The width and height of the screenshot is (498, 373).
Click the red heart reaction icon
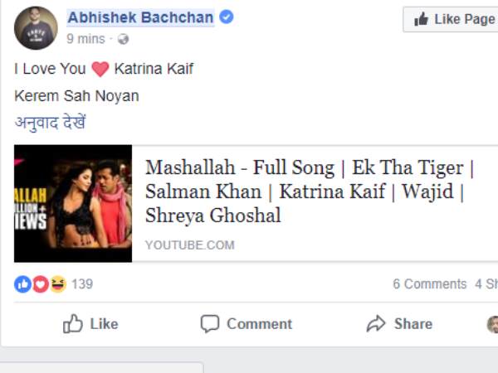point(40,284)
